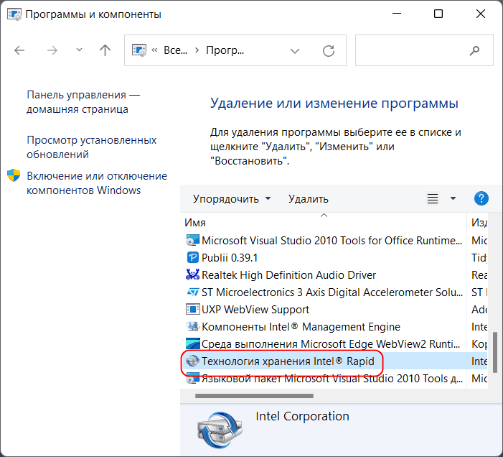Minimize the Программы и компоненты window
This screenshot has width=503, height=457.
point(397,14)
